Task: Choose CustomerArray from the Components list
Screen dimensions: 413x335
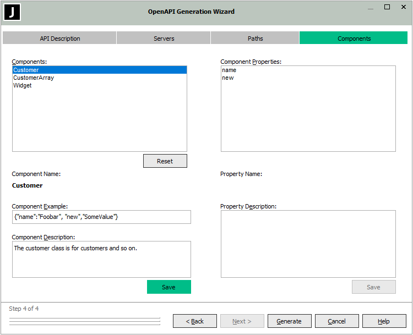Action: (x=34, y=78)
